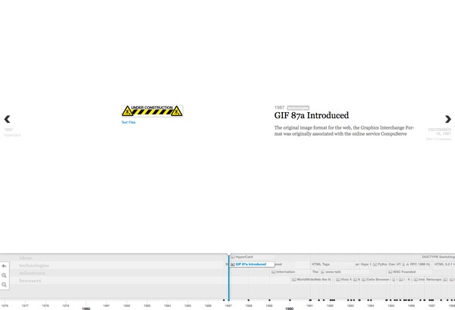Image resolution: width=455 pixels, height=310 pixels.
Task: Select the HyperCard timeline marker
Action: coord(242,257)
